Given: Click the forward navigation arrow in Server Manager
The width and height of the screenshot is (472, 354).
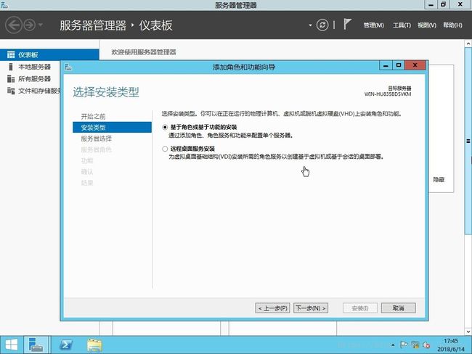Looking at the screenshot, I should click(30, 25).
